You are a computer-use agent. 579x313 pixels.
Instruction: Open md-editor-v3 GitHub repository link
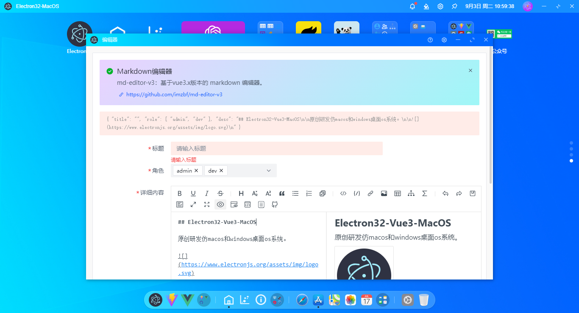pos(174,94)
